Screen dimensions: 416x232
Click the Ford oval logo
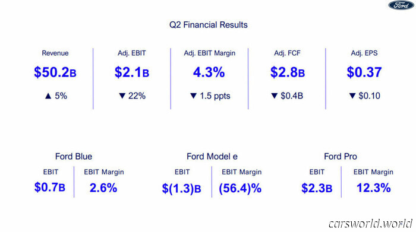tap(401, 5)
